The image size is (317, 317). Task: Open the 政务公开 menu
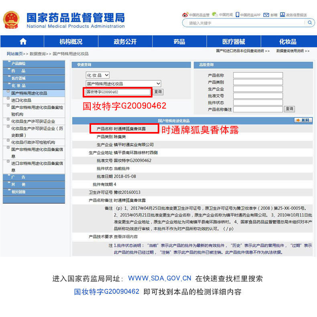pyautogui.click(x=125, y=41)
